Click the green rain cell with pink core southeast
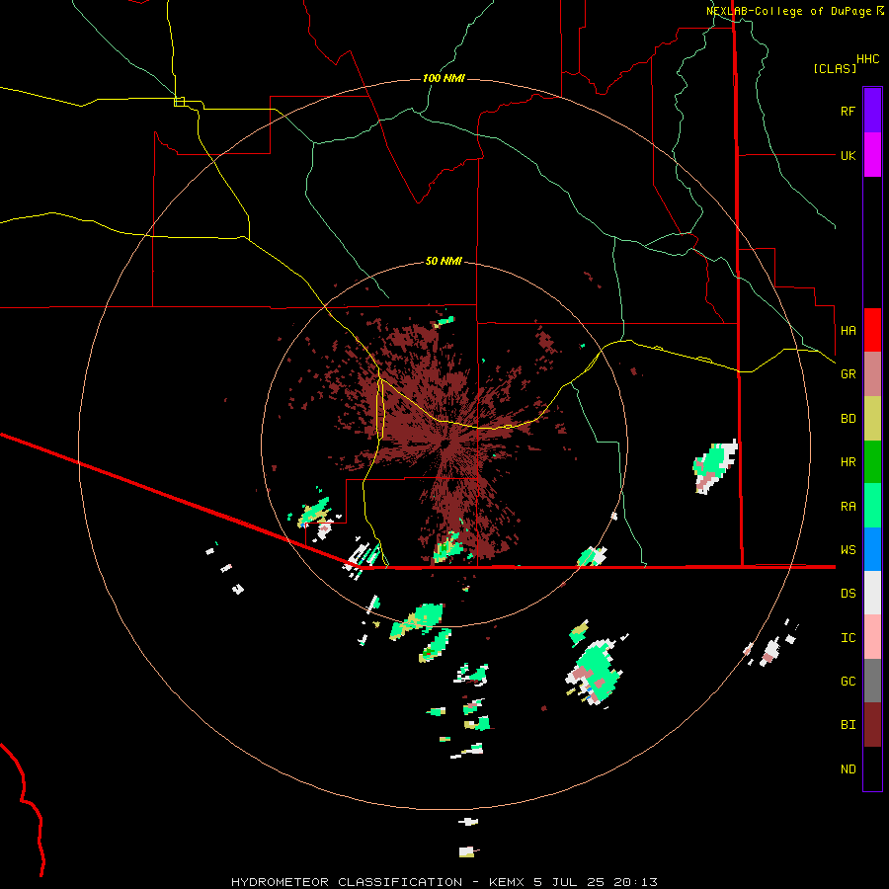This screenshot has height=889, width=889. coord(596,673)
